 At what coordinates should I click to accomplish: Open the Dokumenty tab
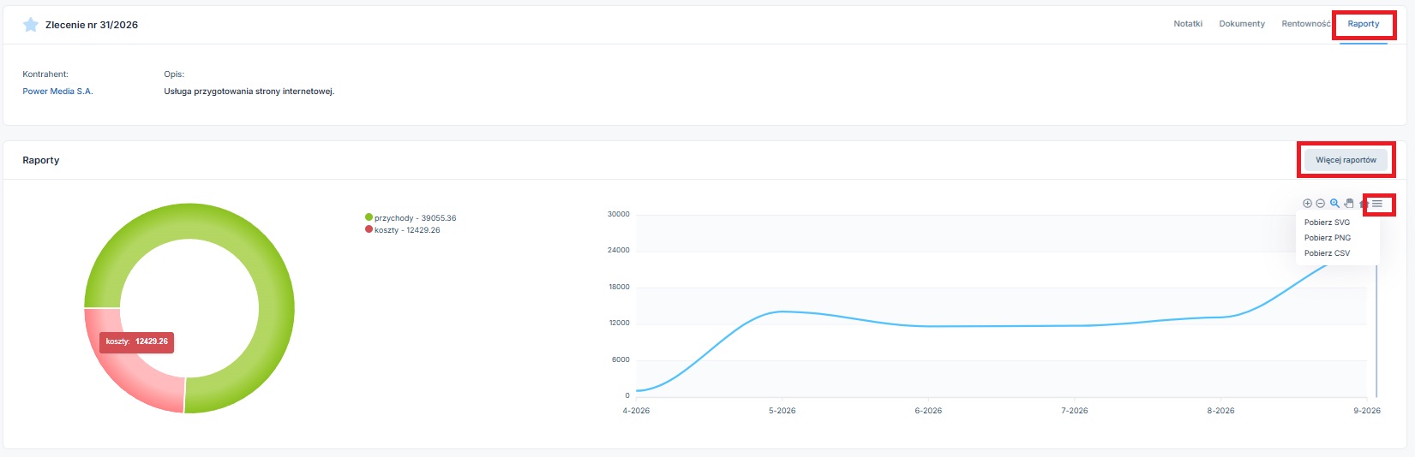pos(1242,24)
